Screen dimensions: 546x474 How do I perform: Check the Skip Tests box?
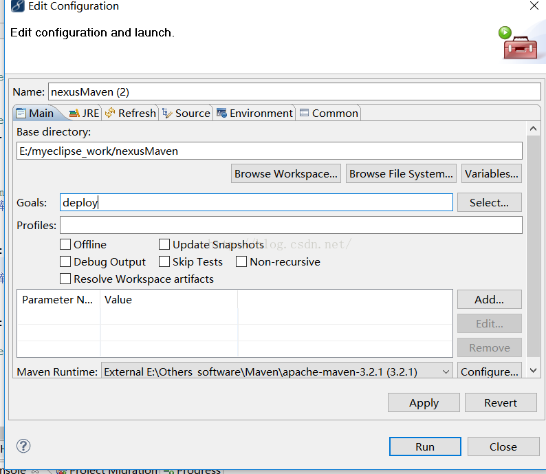click(x=164, y=261)
